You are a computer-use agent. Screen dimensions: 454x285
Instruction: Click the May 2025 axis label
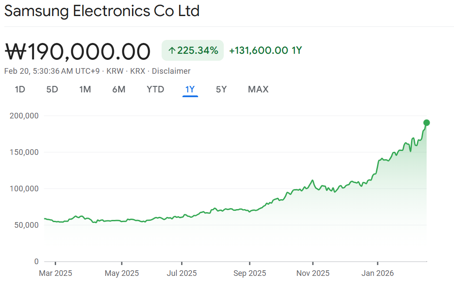[x=122, y=273]
